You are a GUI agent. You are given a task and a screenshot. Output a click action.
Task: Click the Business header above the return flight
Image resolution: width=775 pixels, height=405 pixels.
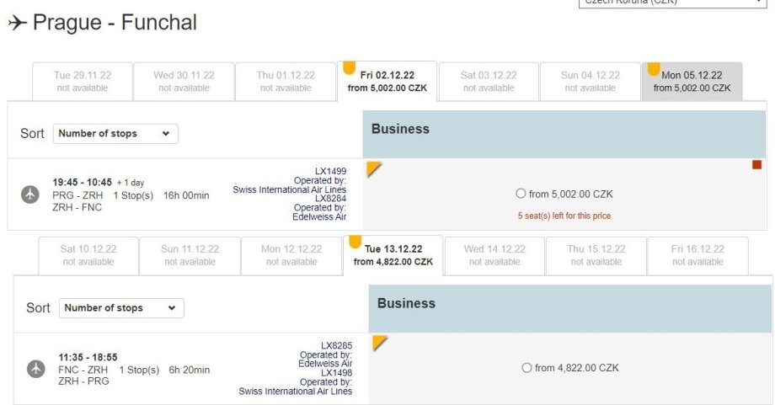point(569,308)
